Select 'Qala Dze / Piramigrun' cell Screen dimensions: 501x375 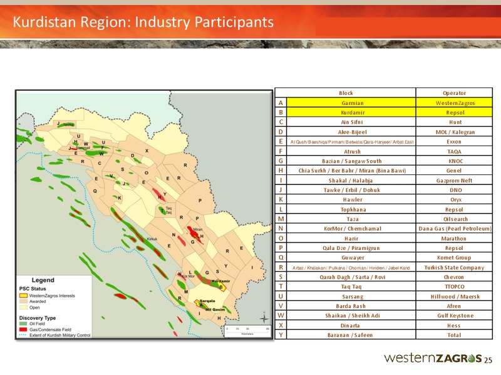pos(351,247)
